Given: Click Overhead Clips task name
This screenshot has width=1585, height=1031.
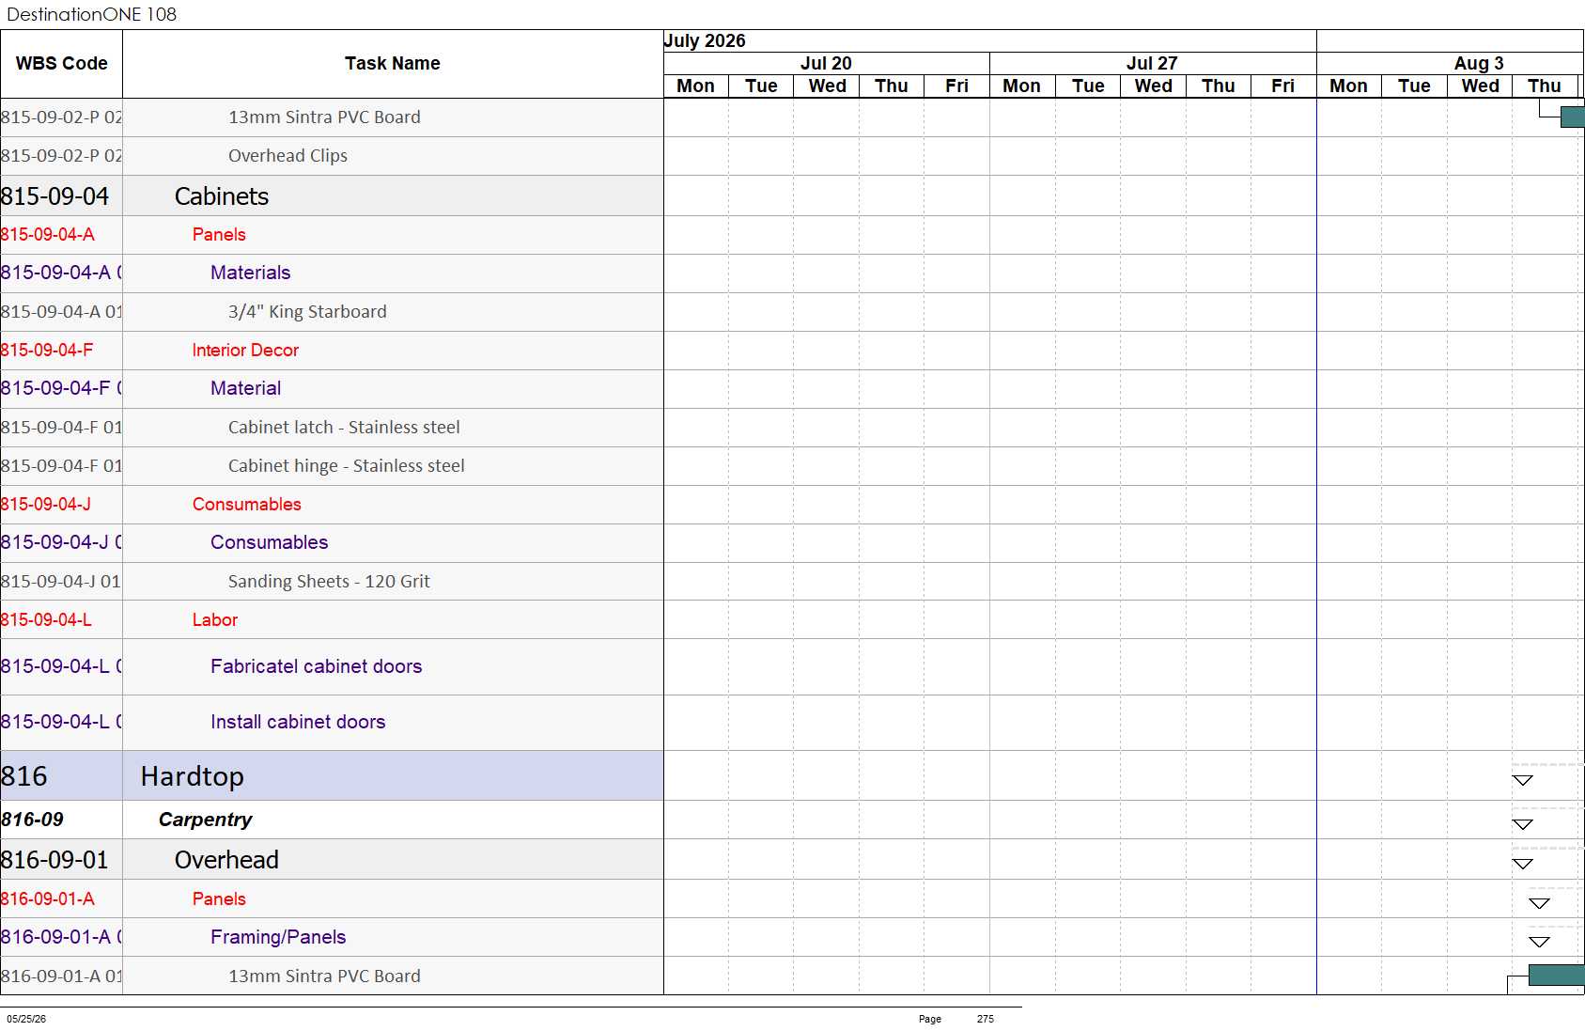Looking at the screenshot, I should coord(287,155).
